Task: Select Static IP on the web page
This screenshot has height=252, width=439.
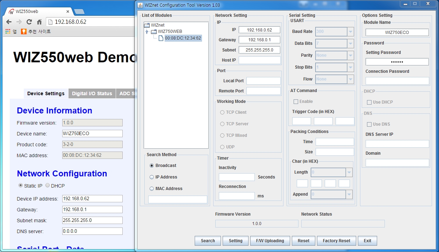Action: (x=21, y=185)
